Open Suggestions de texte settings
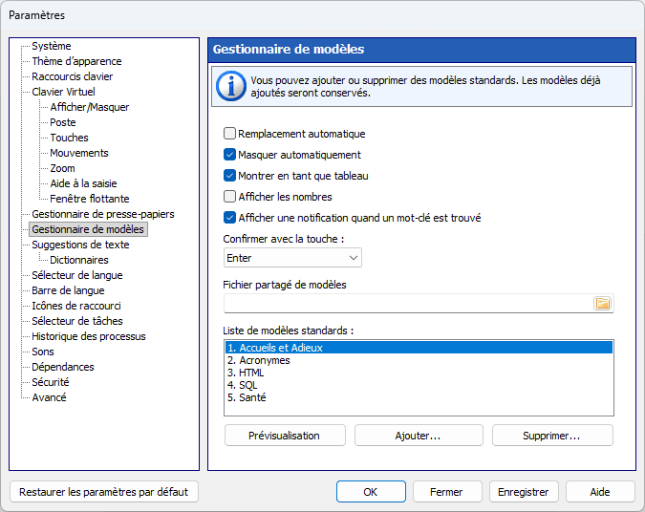645x512 pixels. pyautogui.click(x=80, y=245)
